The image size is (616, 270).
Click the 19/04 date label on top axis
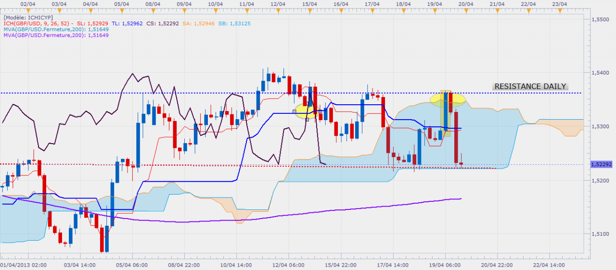click(x=434, y=4)
